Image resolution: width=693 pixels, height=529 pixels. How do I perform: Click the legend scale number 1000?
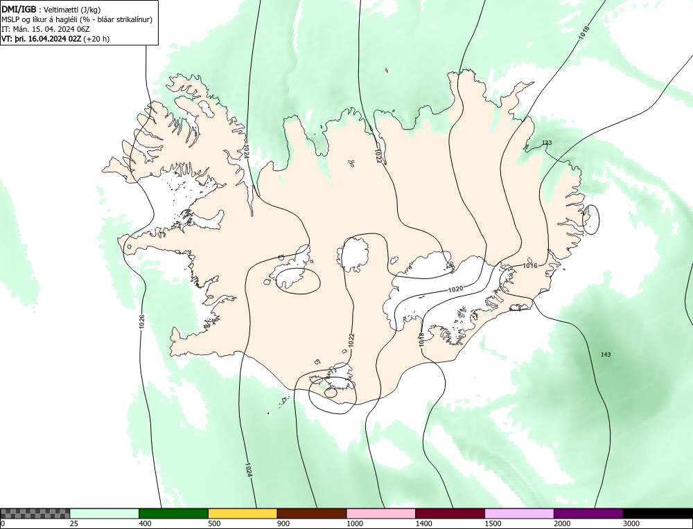tap(354, 523)
